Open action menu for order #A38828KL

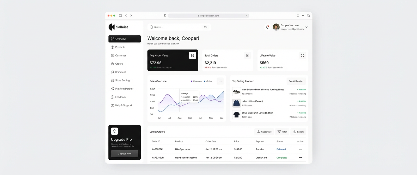tap(301, 149)
